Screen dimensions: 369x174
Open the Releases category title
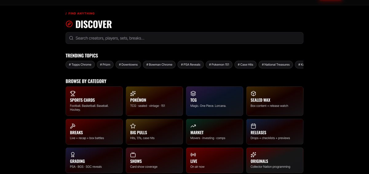pyautogui.click(x=258, y=133)
